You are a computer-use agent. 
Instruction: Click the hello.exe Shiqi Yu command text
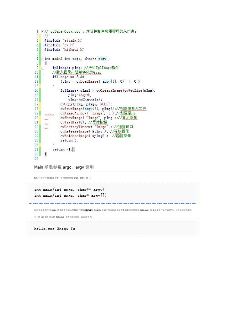pos(55,229)
